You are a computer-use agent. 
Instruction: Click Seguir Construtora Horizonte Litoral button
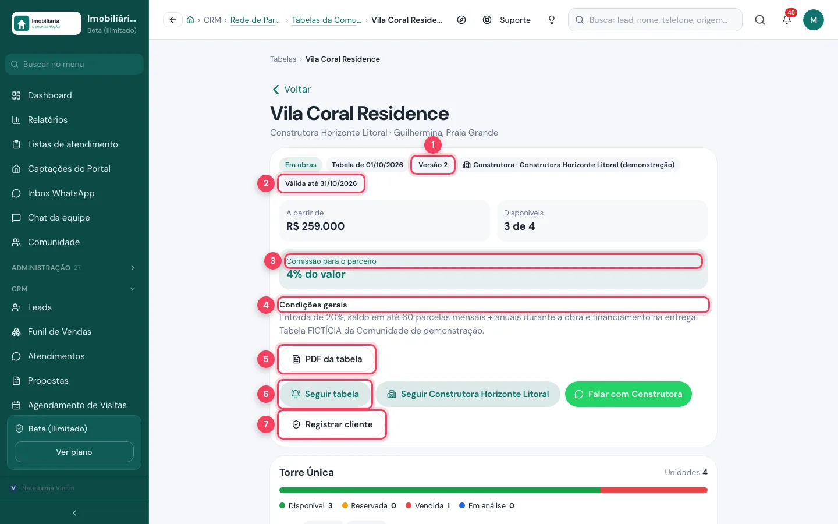(x=468, y=394)
